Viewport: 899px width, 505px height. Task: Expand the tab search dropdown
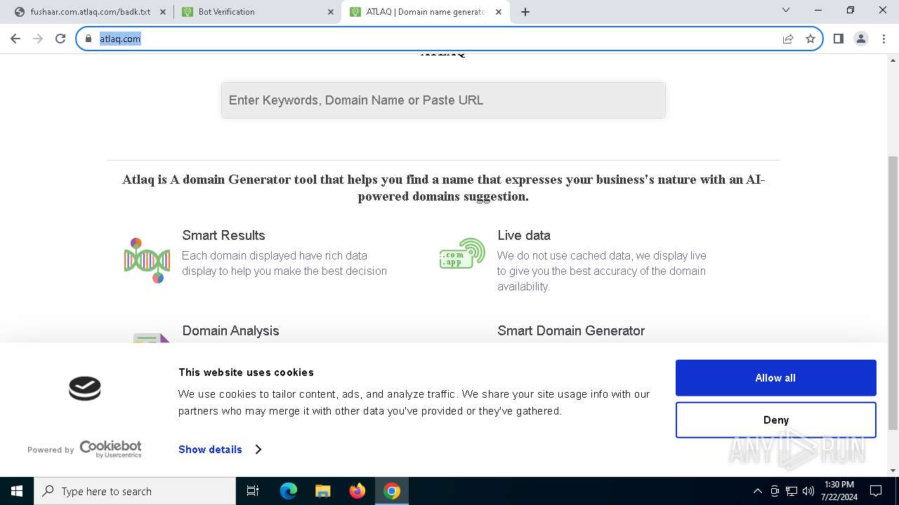coord(786,10)
